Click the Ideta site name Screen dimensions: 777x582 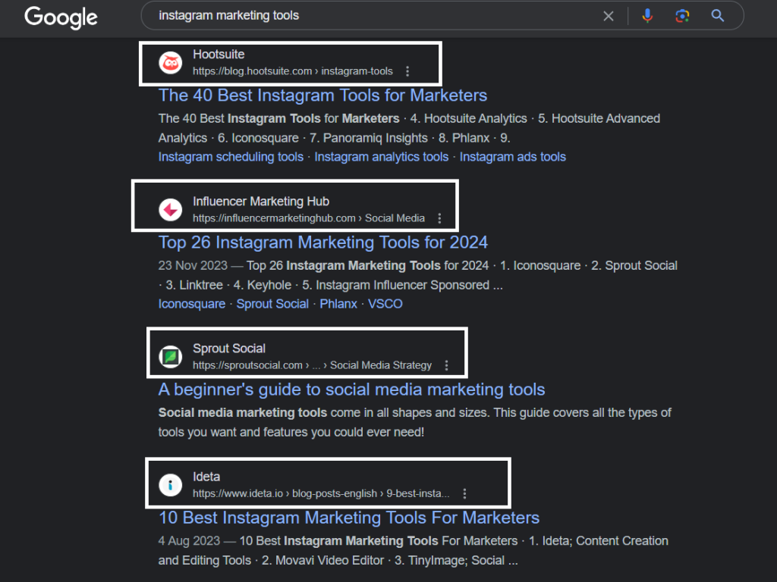(x=206, y=477)
